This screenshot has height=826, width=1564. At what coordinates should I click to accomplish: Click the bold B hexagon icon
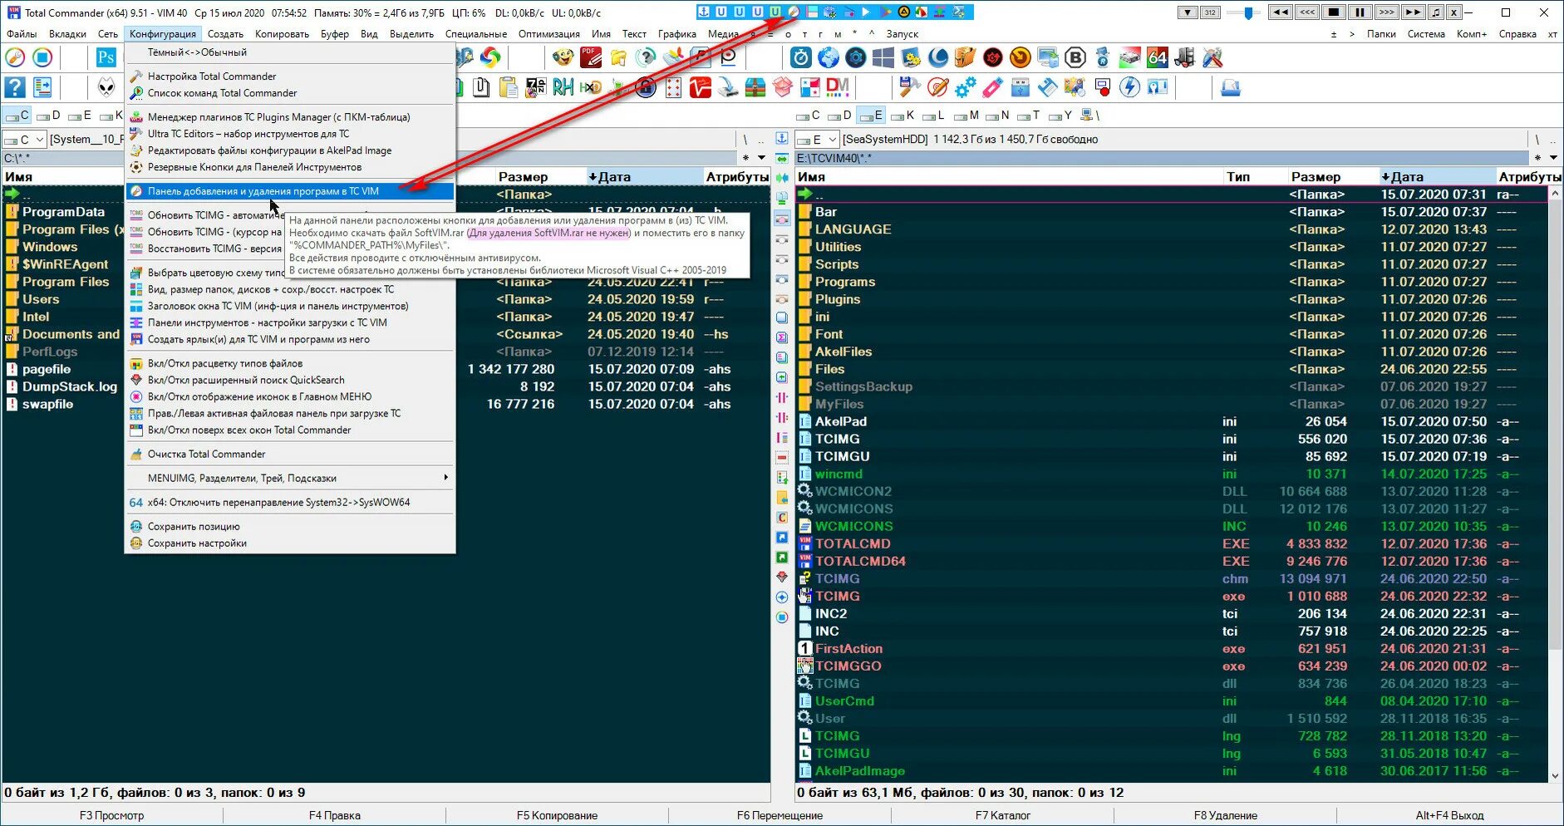pos(1075,57)
